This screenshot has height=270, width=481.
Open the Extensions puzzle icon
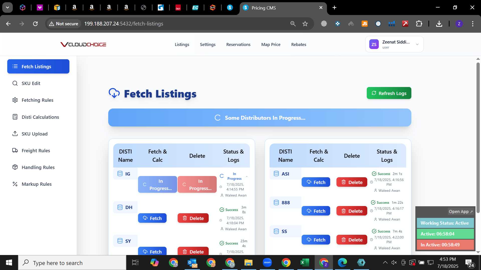coord(419,24)
